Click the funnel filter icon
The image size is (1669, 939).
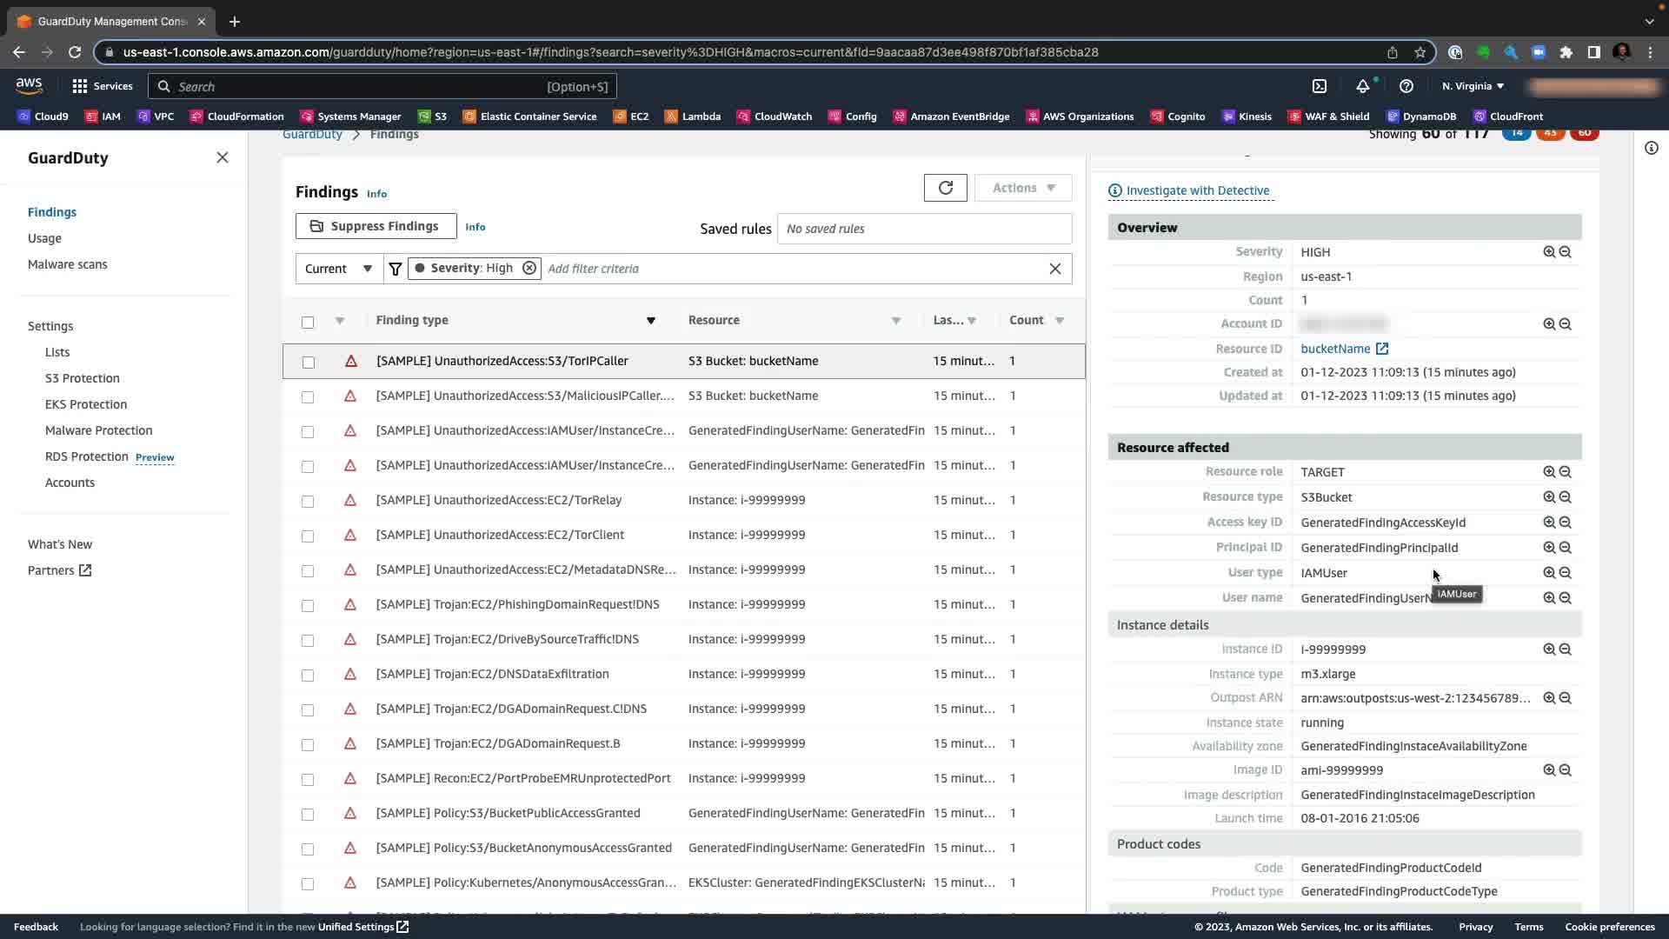coord(396,269)
